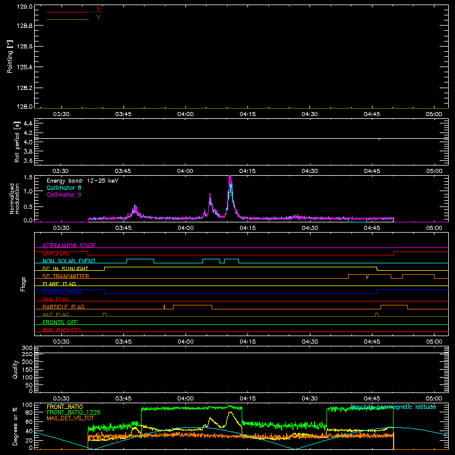
Task: Click the FLARE_FLAG label
Action: click(59, 284)
